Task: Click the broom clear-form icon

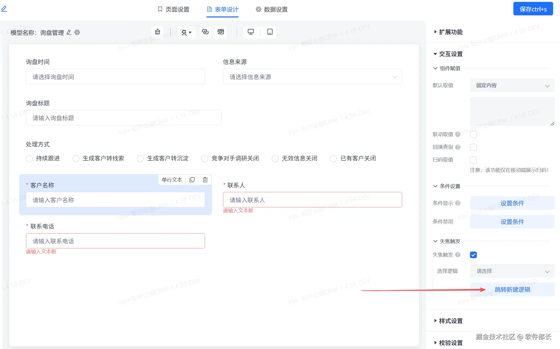Action: pyautogui.click(x=158, y=32)
